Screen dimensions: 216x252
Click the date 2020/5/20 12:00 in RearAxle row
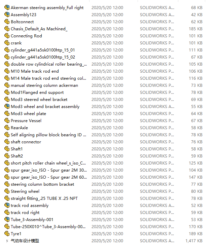tap(107, 128)
